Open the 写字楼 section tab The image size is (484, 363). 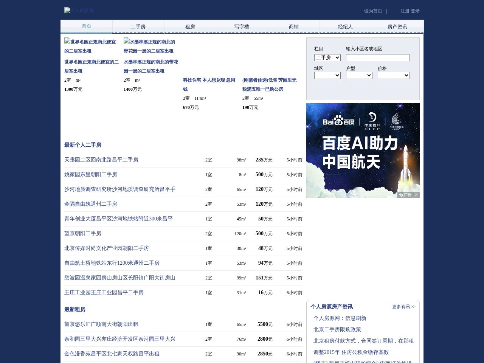pos(242,26)
